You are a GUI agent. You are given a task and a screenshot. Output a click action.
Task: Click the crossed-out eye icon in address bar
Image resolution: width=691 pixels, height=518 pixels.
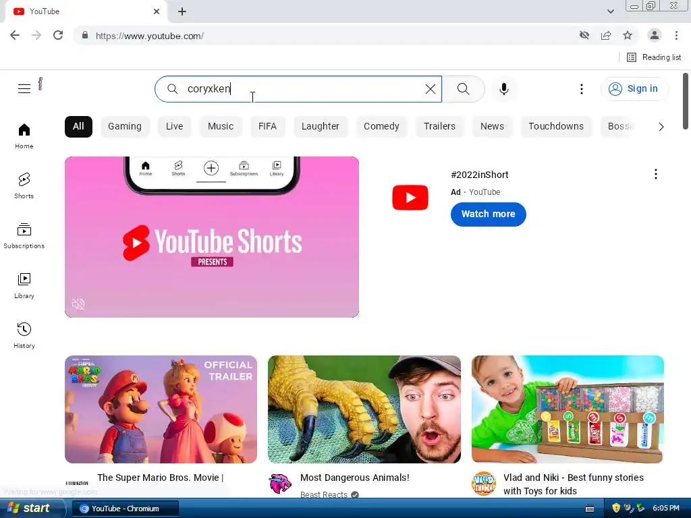click(584, 35)
